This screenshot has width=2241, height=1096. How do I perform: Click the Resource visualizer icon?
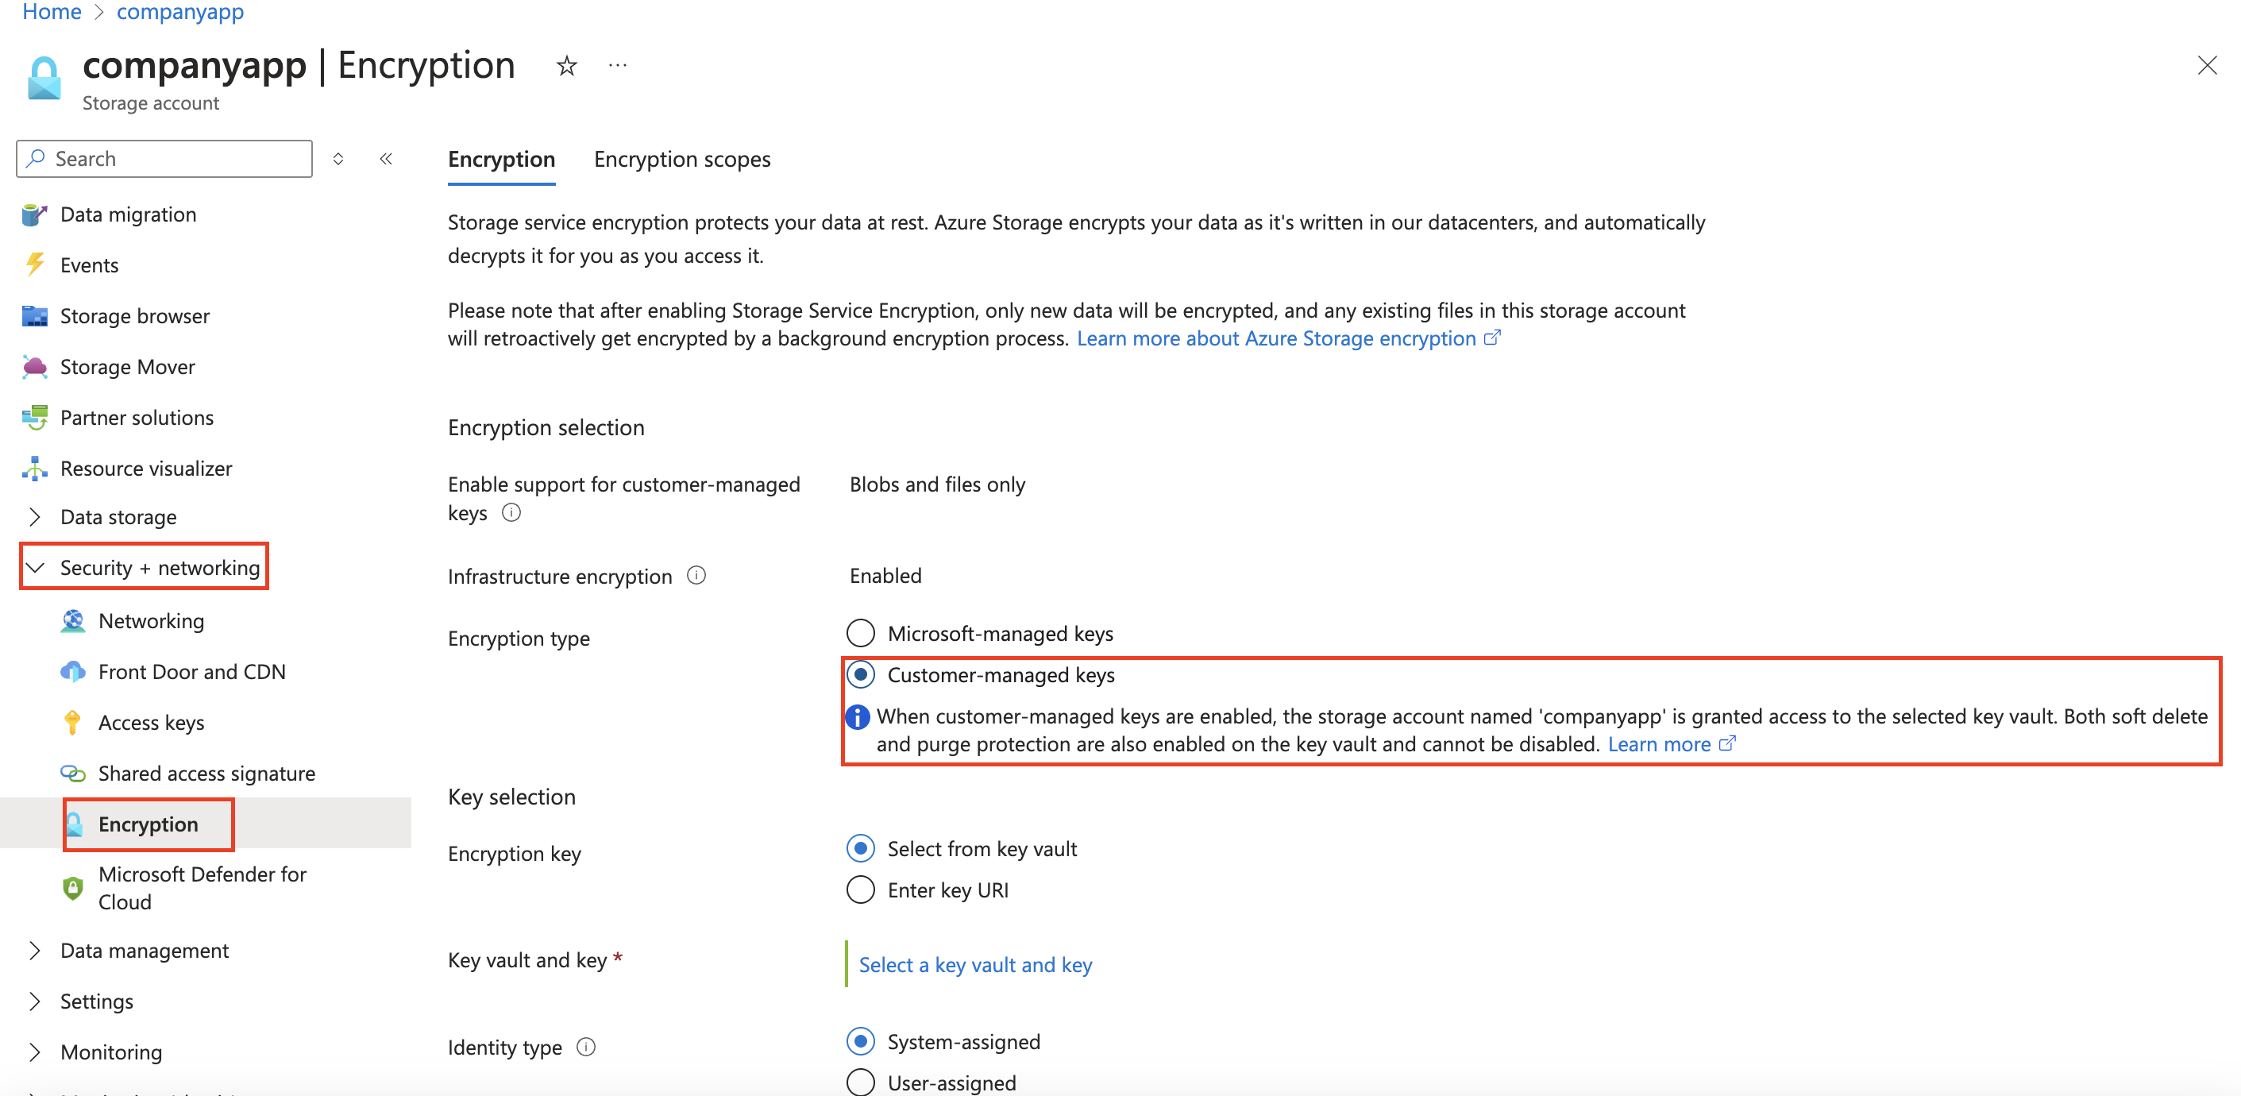click(x=34, y=468)
